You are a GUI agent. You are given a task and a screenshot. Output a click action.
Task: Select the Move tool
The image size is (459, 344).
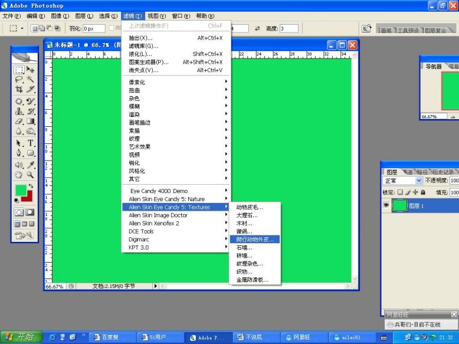click(31, 70)
